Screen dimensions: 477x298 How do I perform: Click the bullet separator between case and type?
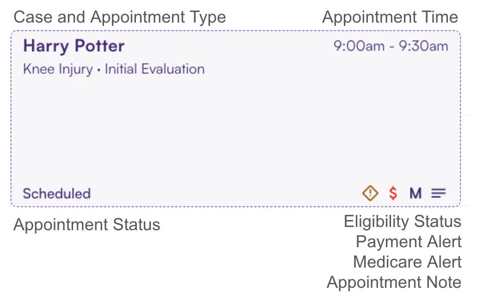coord(98,70)
